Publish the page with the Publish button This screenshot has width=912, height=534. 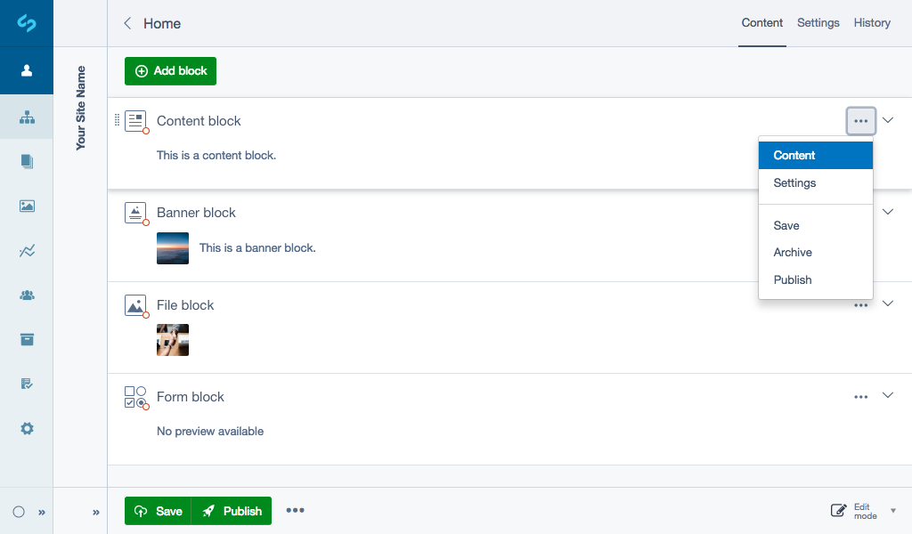232,510
